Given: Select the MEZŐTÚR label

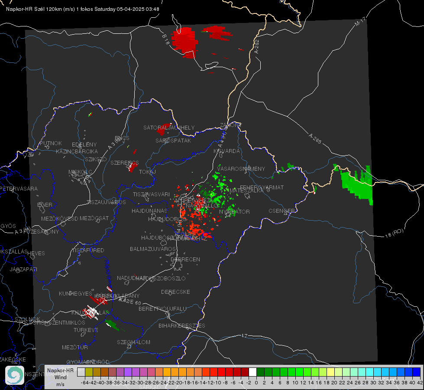Looking at the screenshot, I should point(75,347).
